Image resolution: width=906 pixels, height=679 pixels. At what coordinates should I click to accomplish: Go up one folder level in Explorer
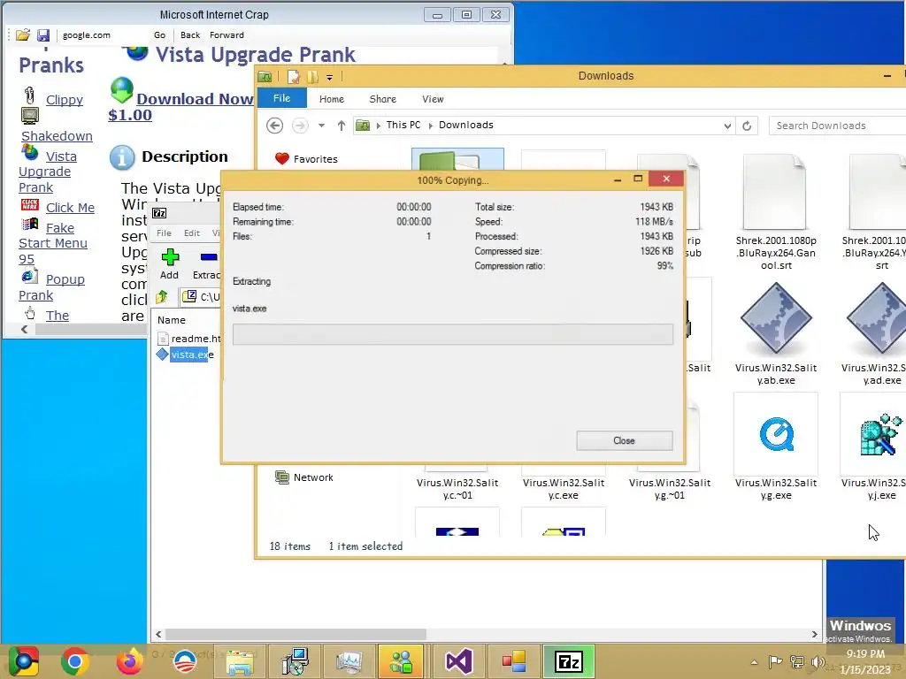[342, 126]
